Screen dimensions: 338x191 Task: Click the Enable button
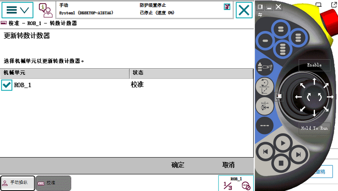(x=314, y=65)
